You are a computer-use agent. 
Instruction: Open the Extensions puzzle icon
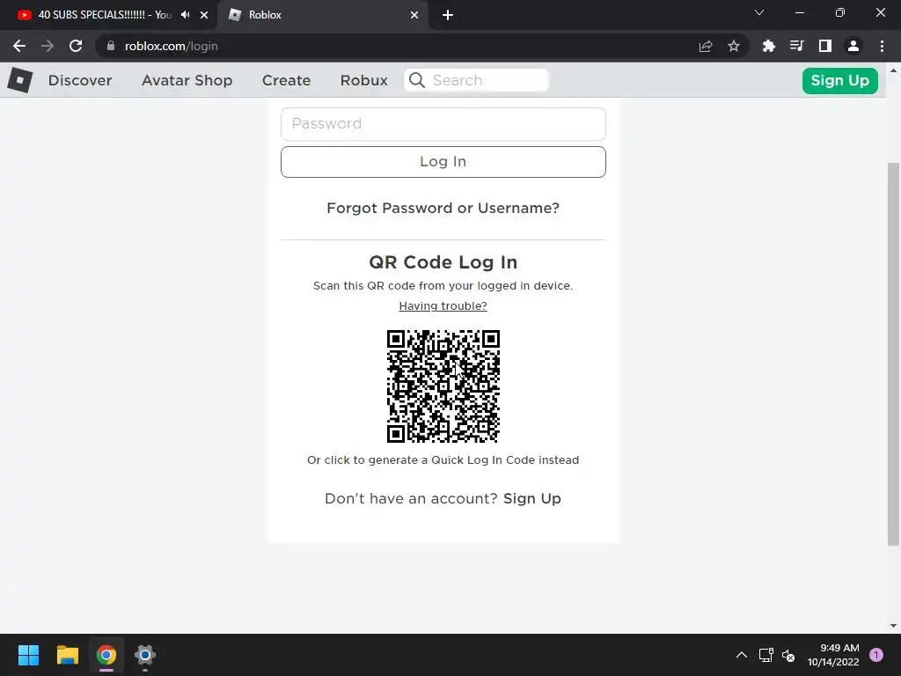pyautogui.click(x=768, y=46)
